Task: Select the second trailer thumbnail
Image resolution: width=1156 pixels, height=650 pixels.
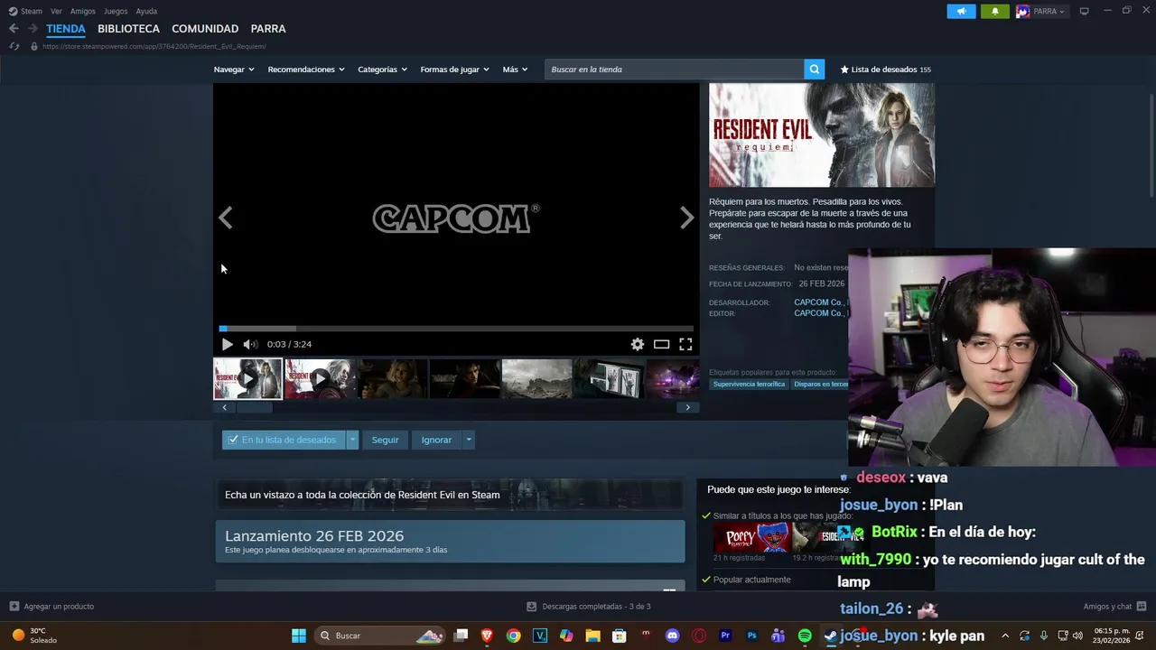Action: [x=320, y=378]
